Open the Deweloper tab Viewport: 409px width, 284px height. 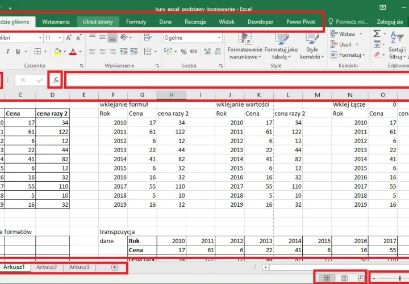point(260,22)
